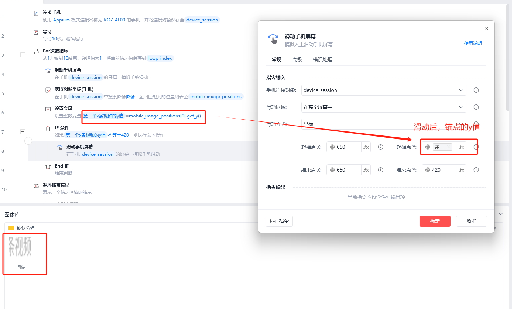The image size is (517, 309).
Task: Show info for 手机连接对象 field
Action: 476,90
